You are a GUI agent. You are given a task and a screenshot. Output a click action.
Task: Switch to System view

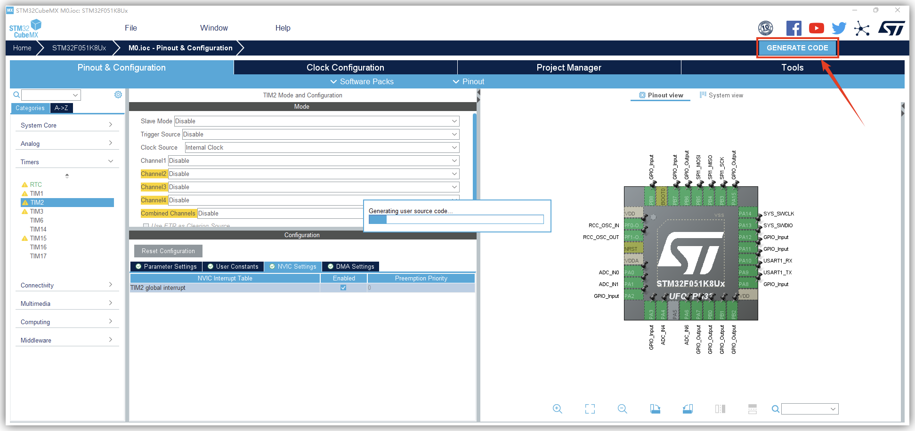tap(721, 95)
